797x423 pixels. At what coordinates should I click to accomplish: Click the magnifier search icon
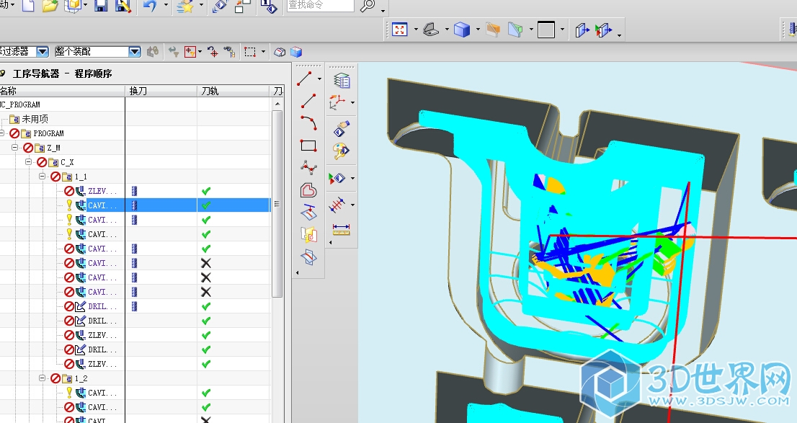368,6
